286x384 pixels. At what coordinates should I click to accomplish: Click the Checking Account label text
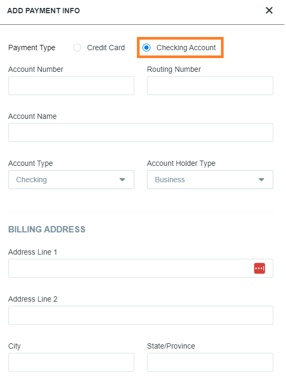tap(187, 48)
